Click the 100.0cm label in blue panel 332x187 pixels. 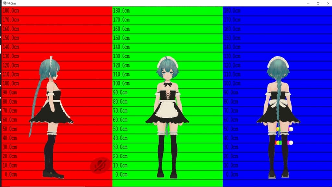tap(232, 83)
